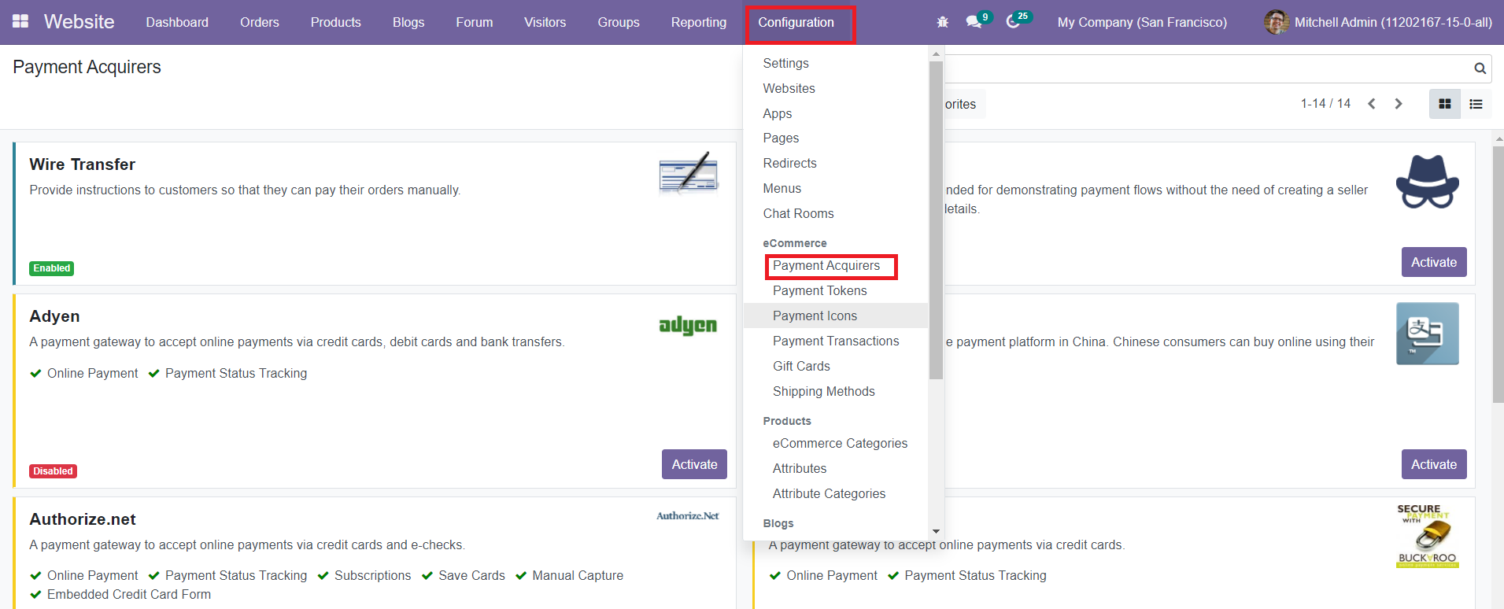Viewport: 1504px width, 609px height.
Task: Click the page vertical scrollbar thumb
Action: 1498,274
